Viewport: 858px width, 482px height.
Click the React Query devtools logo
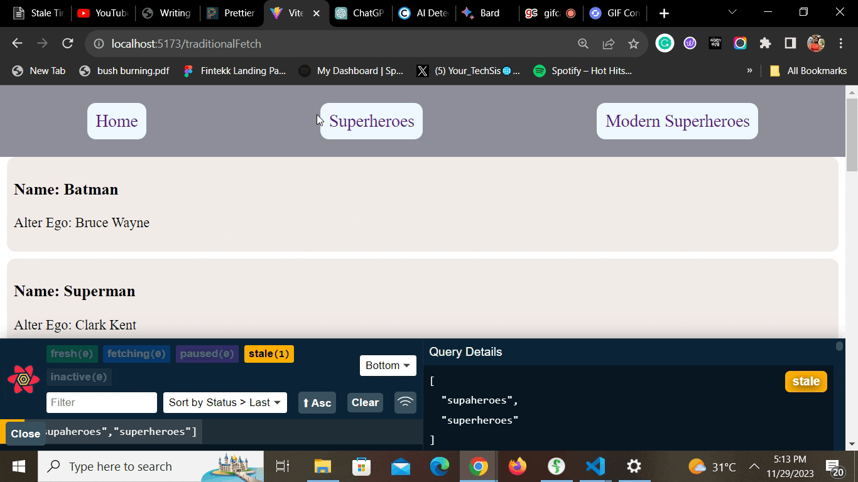[x=23, y=379]
